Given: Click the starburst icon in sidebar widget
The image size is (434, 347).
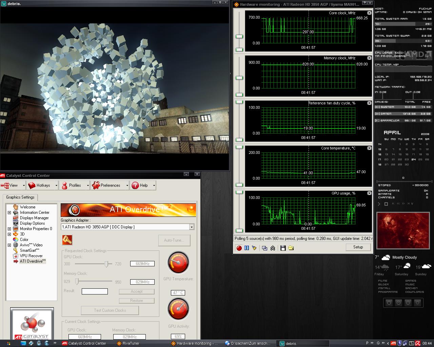Looking at the screenshot, I should pos(417,303).
